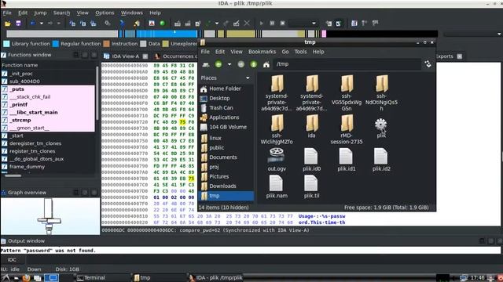The width and height of the screenshot is (503, 282).
Task: Click the green circle icon in IDA toolbar
Action: point(163,23)
